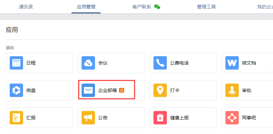The width and height of the screenshot is (273, 134).
Task: Switch to the 通讯录 tab
Action: (26, 7)
